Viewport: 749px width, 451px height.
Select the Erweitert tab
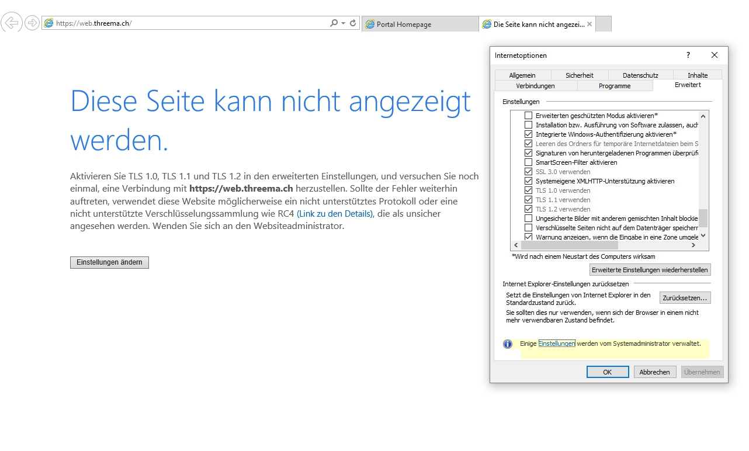[688, 85]
